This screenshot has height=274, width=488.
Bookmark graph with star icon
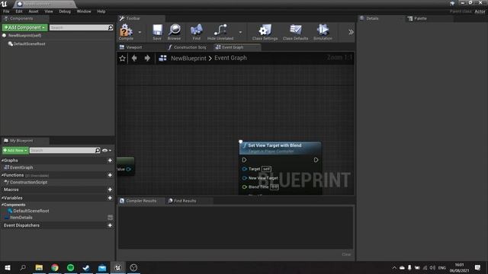point(122,58)
